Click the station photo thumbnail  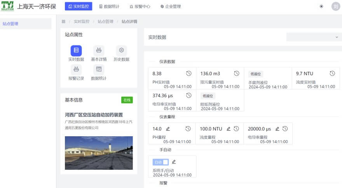(x=99, y=153)
